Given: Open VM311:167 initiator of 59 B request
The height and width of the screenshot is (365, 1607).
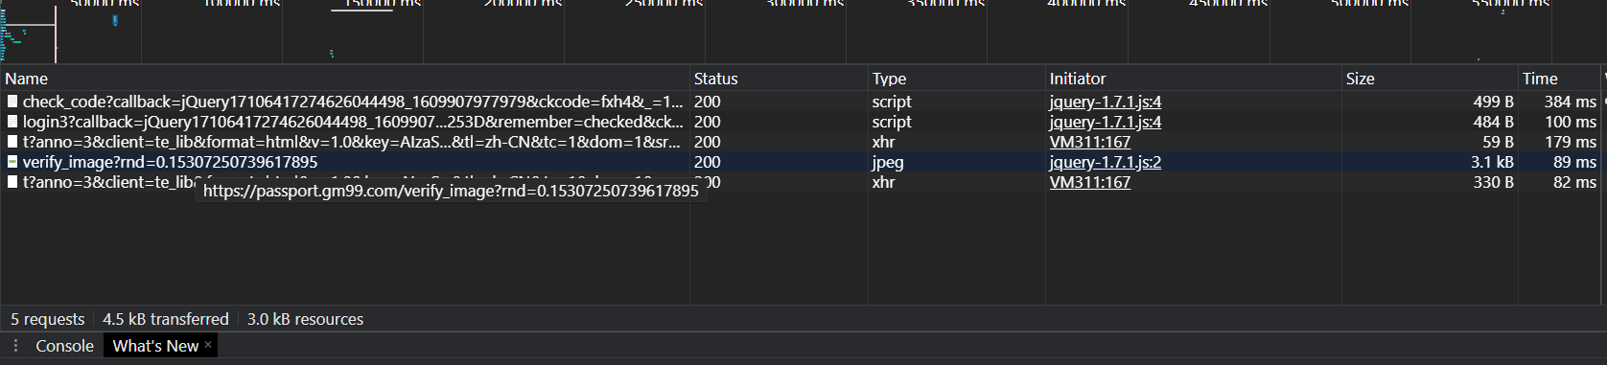Looking at the screenshot, I should 1089,142.
